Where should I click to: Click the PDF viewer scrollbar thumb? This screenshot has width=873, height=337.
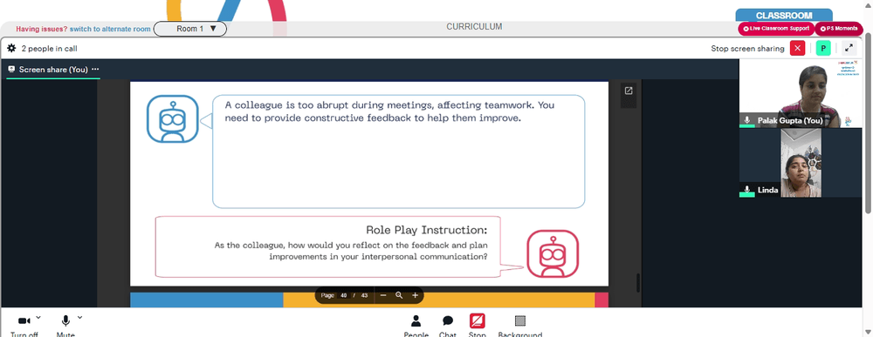tap(638, 283)
